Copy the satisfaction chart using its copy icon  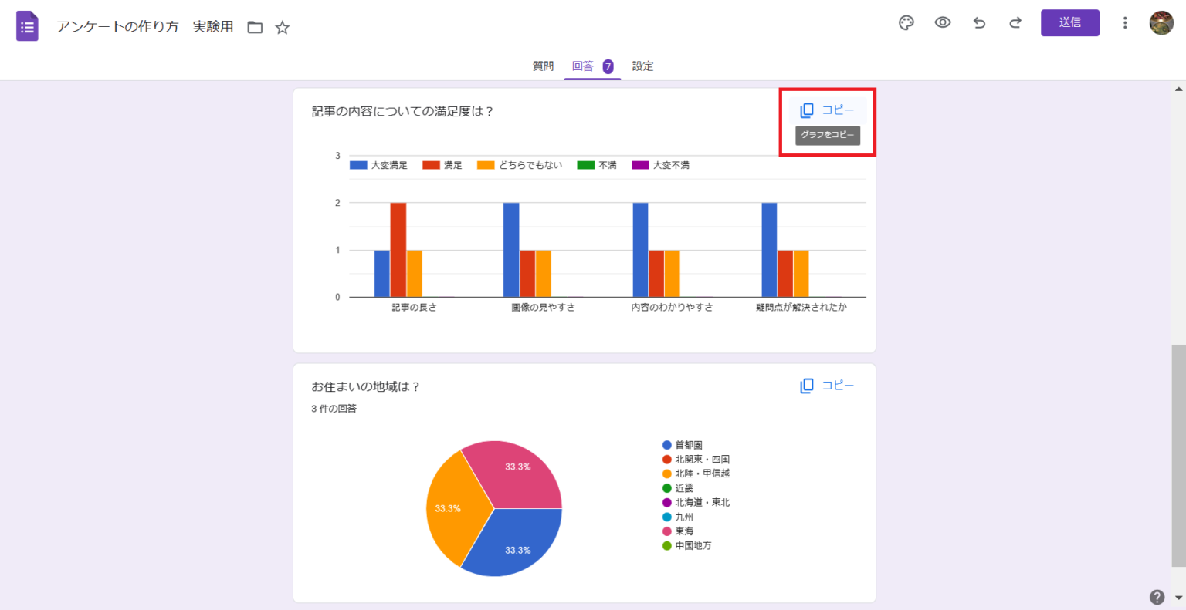808,110
